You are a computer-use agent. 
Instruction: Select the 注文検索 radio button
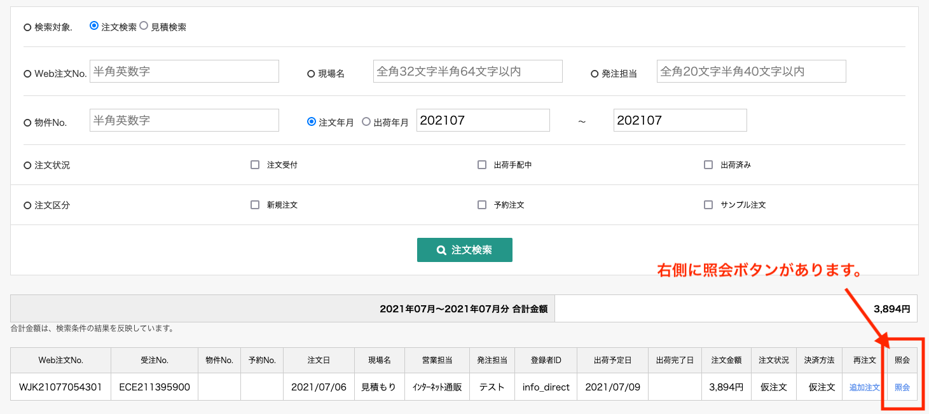point(94,26)
